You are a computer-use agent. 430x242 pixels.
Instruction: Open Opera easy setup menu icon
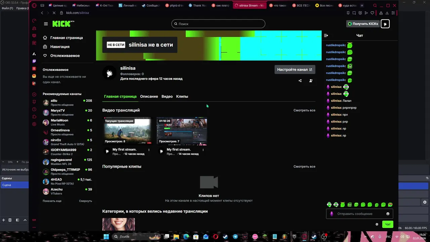coord(393,13)
